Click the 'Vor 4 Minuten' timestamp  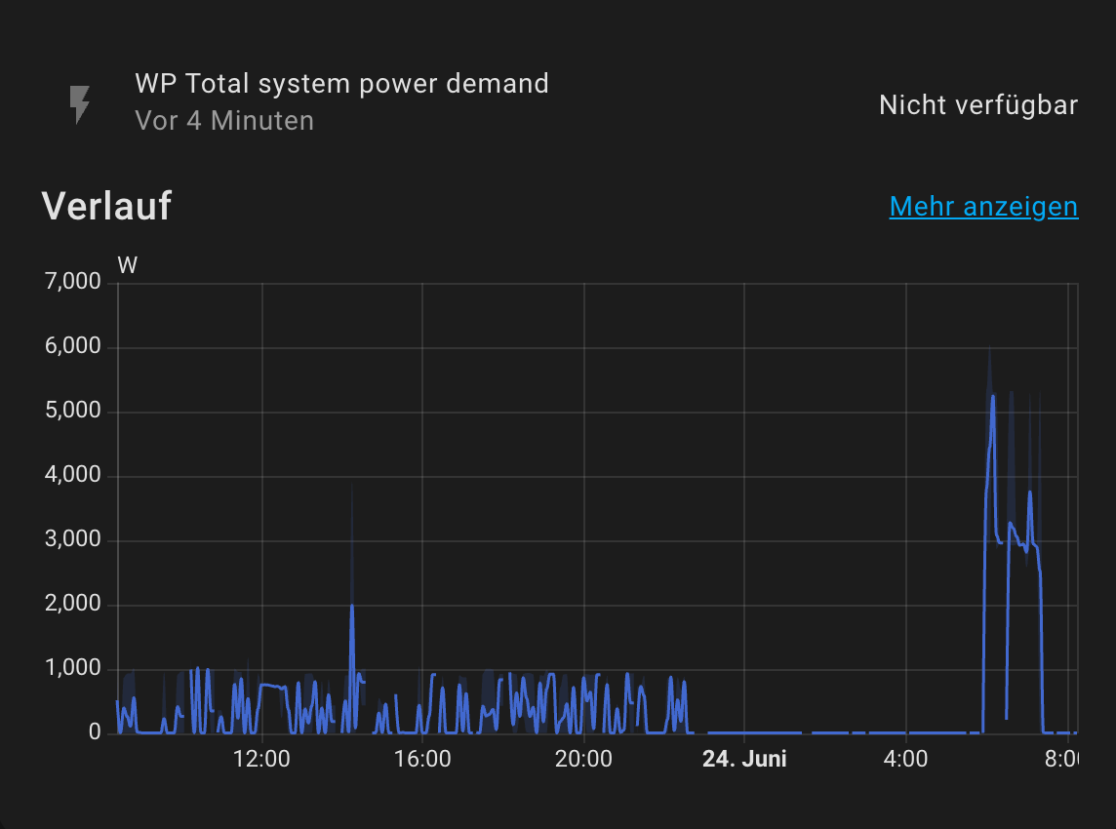coord(224,120)
